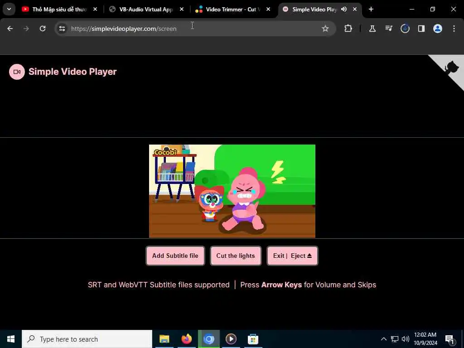
Task: Minimize the browser window
Action: point(412,10)
